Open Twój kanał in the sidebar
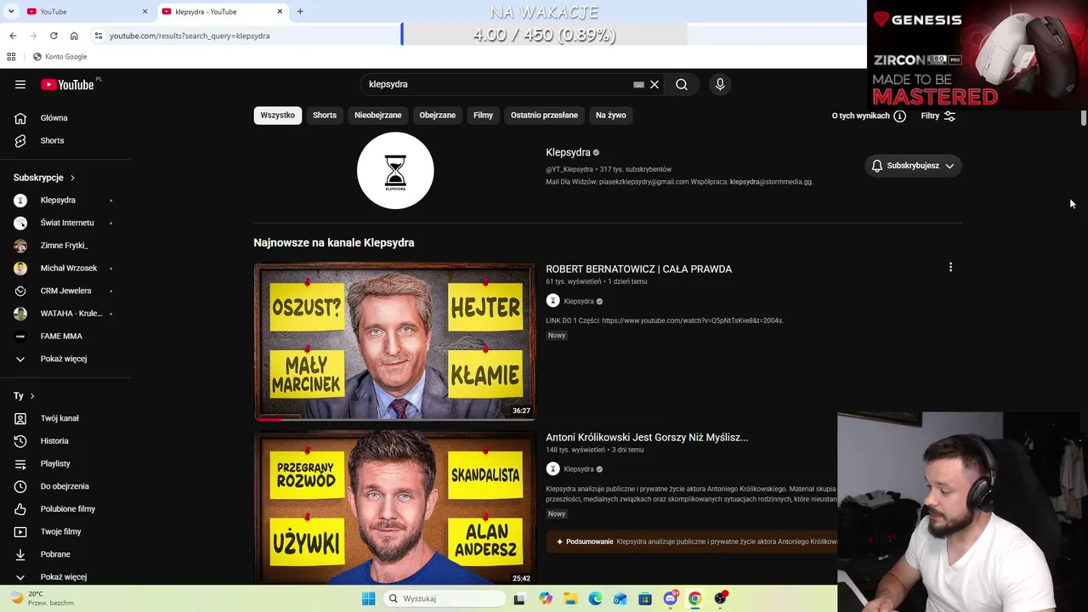 coord(59,418)
